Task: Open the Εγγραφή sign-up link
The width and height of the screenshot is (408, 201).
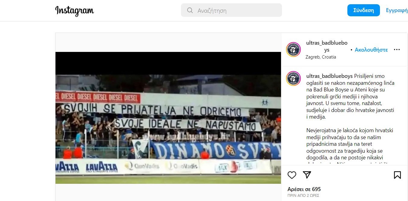Action: click(397, 10)
